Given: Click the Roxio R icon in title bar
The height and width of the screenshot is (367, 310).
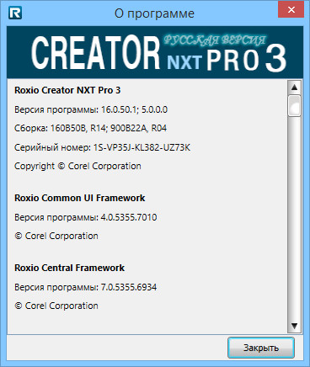Looking at the screenshot, I should 15,13.
